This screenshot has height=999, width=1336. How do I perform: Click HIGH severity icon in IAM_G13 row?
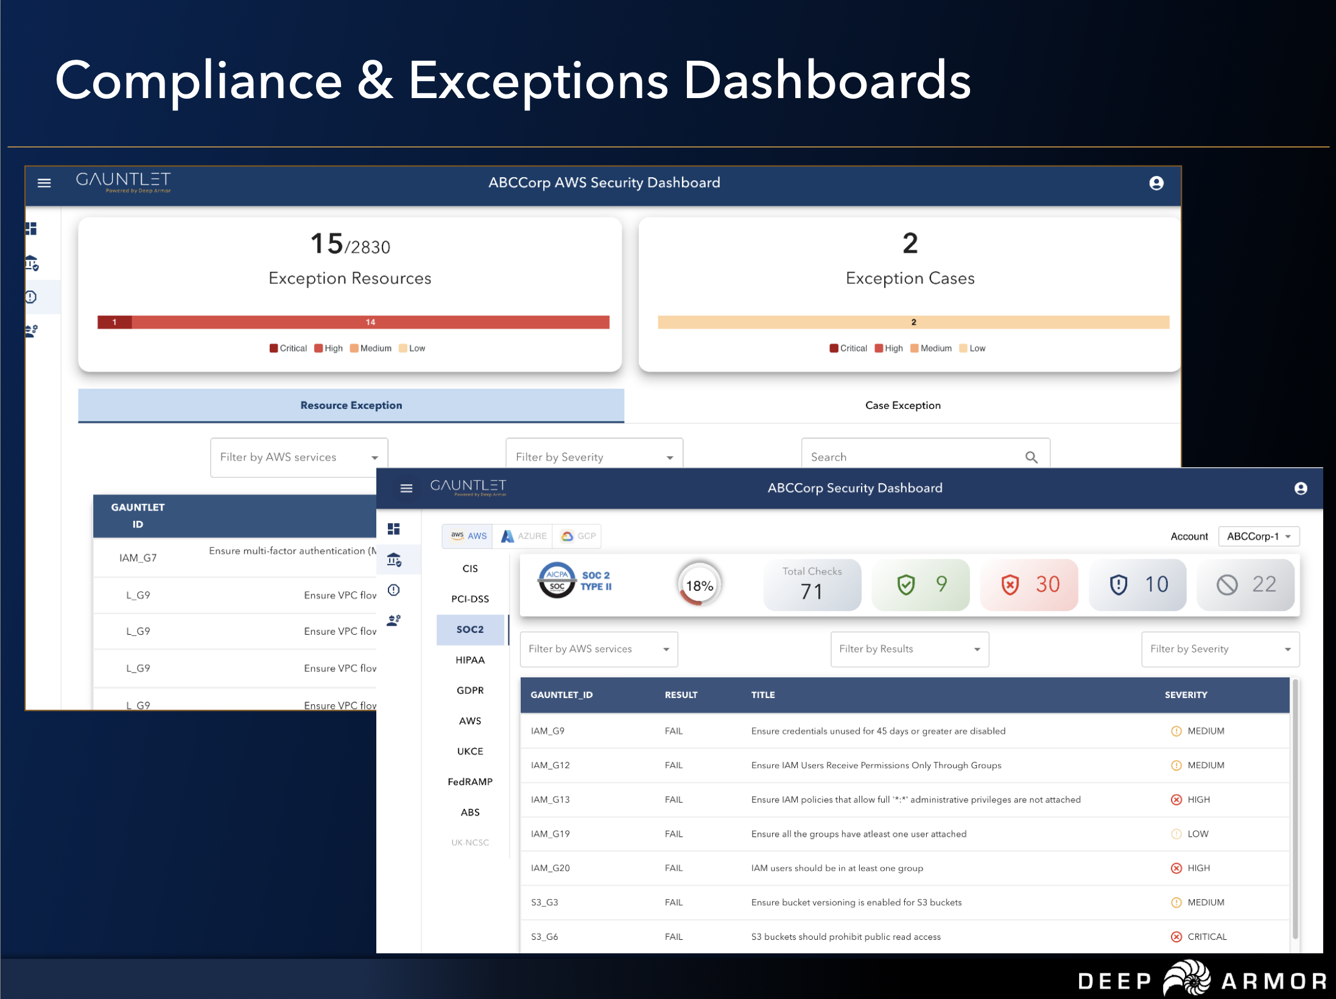(x=1176, y=799)
